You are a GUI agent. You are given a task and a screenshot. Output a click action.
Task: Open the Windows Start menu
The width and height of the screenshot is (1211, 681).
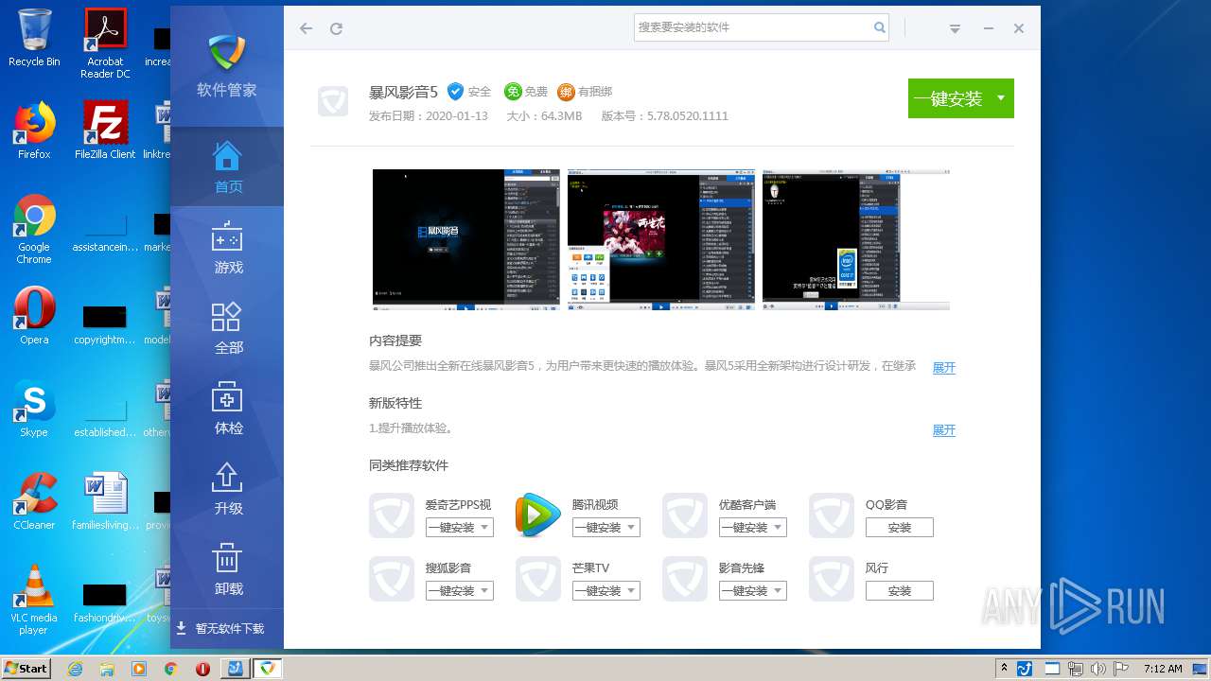(x=26, y=668)
